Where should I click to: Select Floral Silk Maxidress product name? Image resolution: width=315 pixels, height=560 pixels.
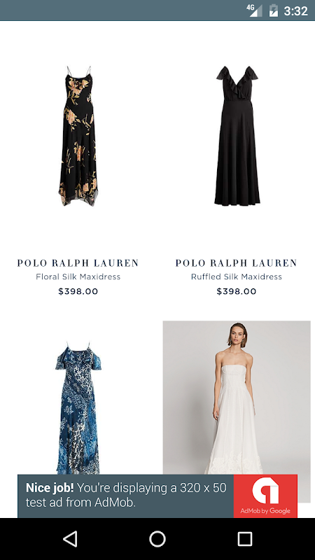78,276
